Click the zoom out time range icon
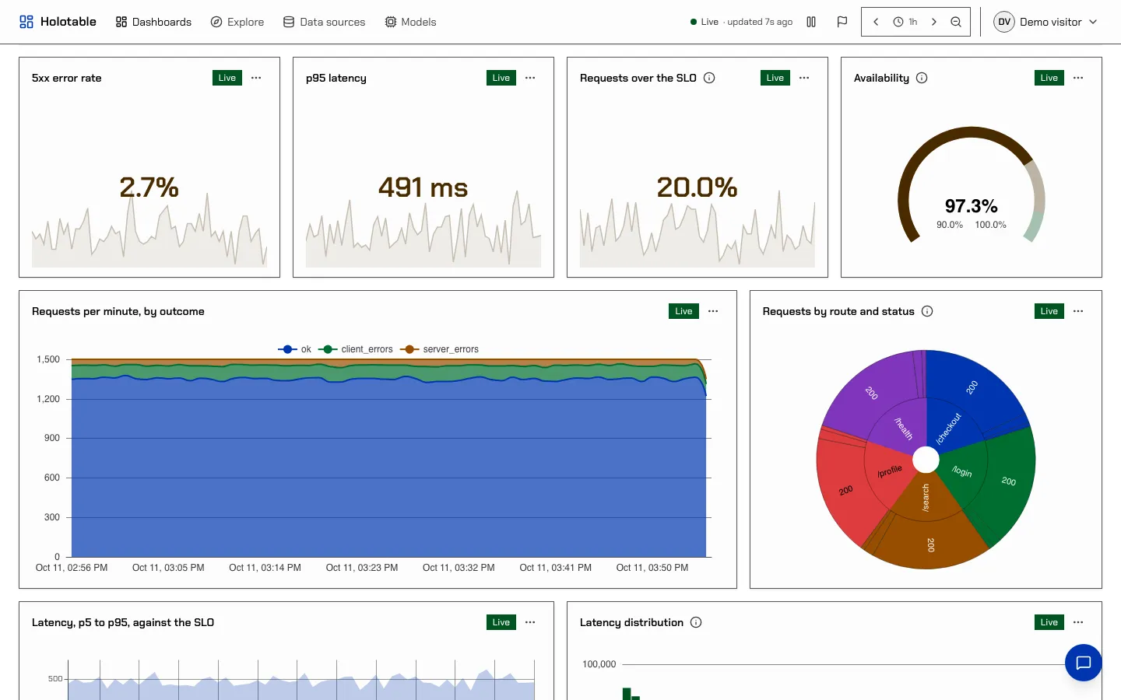The height and width of the screenshot is (700, 1121). click(x=956, y=22)
